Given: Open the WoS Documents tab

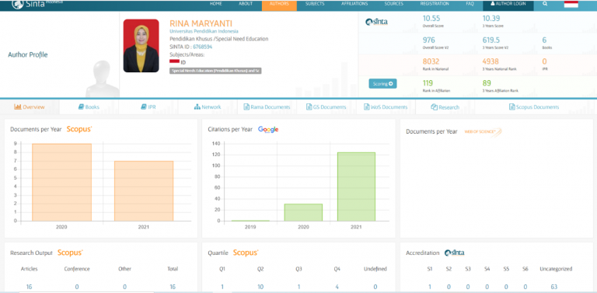Looking at the screenshot, I should pos(386,107).
